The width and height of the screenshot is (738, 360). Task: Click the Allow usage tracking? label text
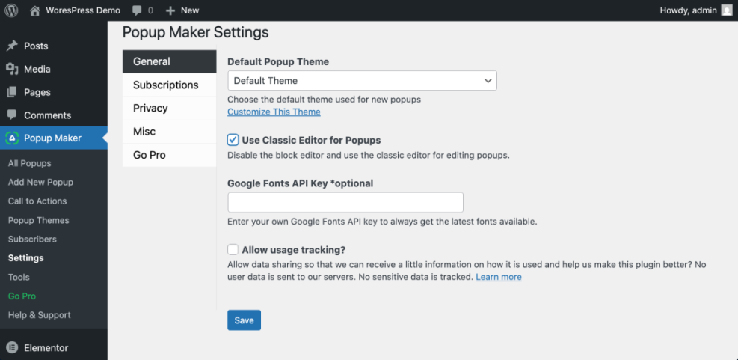[294, 250]
